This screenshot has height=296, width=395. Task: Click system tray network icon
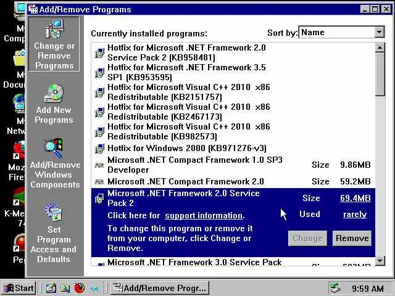(336, 288)
